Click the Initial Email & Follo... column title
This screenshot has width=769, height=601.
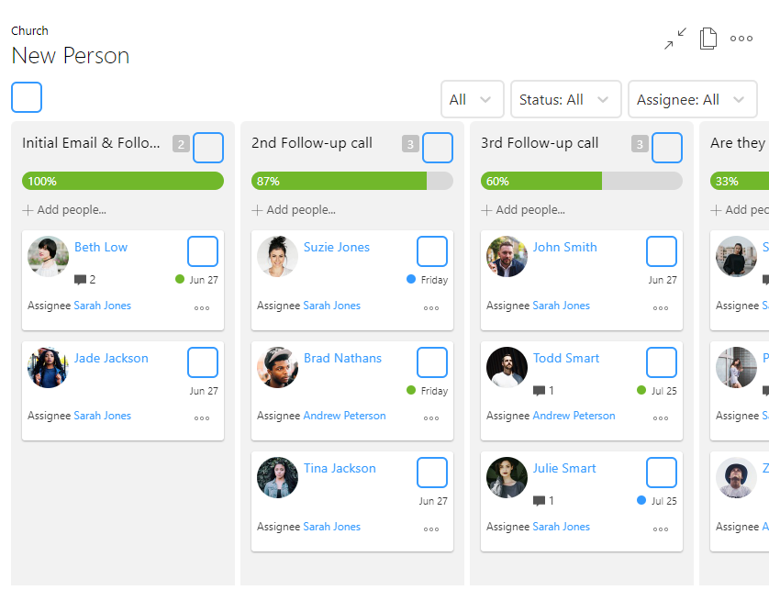pyautogui.click(x=91, y=142)
